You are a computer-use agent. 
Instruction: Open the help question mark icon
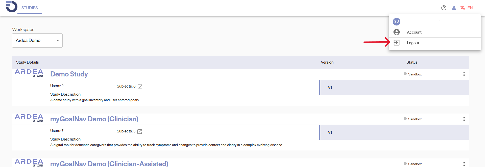coord(444,8)
